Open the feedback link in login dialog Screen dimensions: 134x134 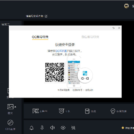(89, 90)
